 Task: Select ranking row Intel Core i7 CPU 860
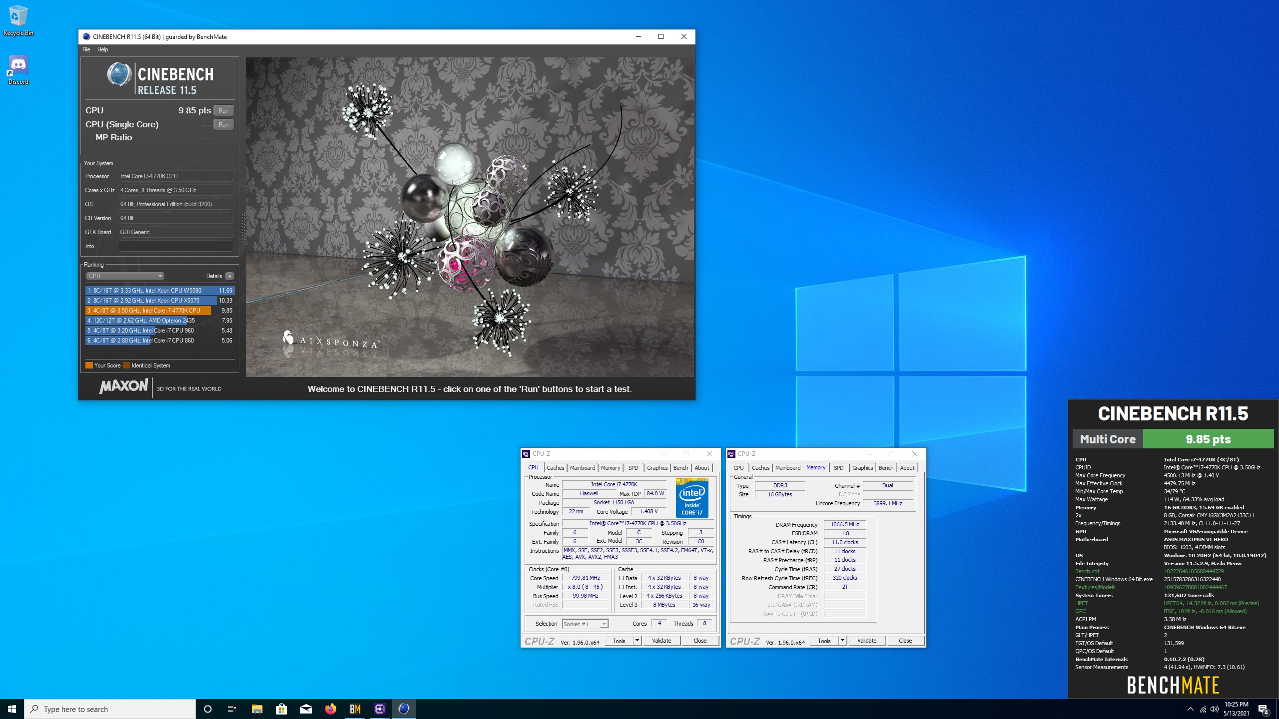coord(160,341)
